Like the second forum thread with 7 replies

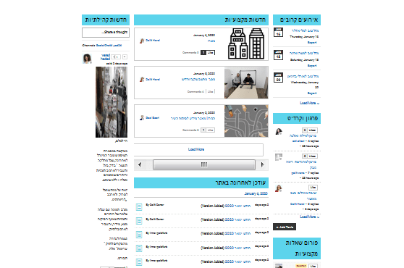(312, 156)
